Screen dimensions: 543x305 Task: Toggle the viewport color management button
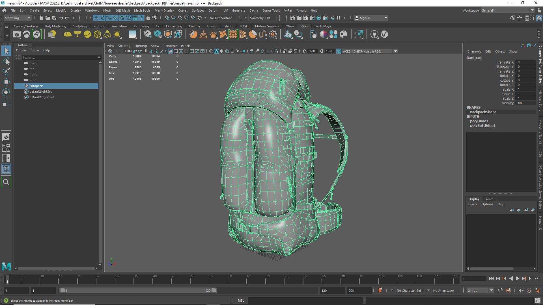click(339, 51)
